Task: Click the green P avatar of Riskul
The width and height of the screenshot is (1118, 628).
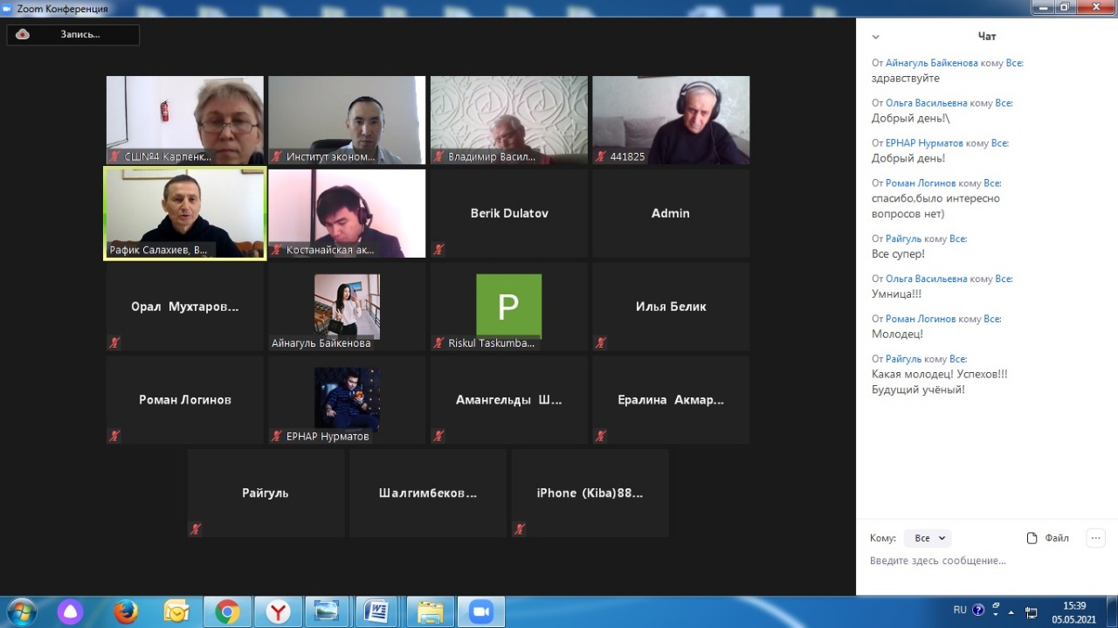Action: coord(508,306)
